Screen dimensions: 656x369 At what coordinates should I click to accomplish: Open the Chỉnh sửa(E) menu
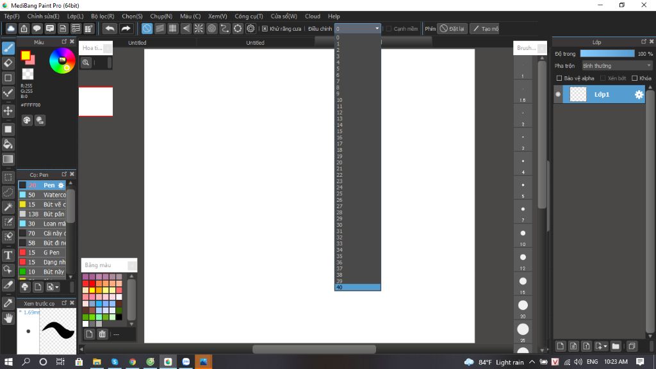[43, 16]
